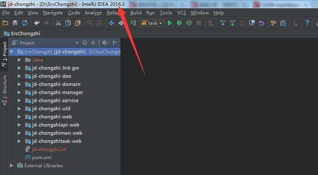Viewport: 318px width, 175px height.
Task: Open the File menu
Action: pyautogui.click(x=6, y=13)
